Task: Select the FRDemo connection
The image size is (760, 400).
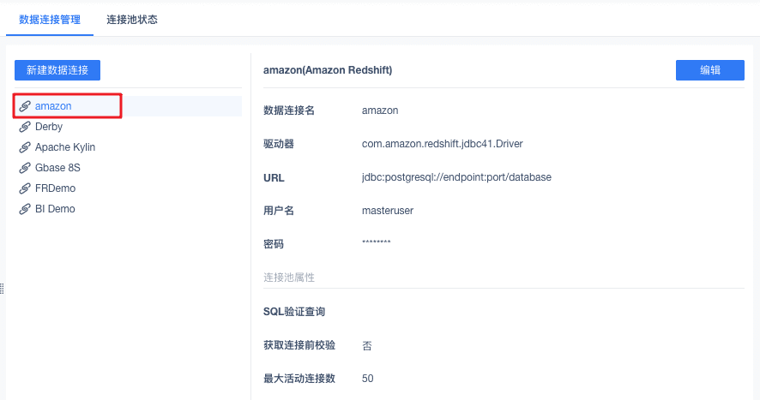Action: (x=128, y=188)
